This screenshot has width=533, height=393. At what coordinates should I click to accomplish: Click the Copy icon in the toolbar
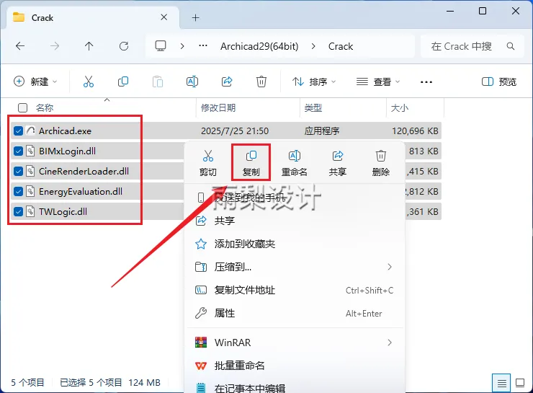click(x=123, y=81)
